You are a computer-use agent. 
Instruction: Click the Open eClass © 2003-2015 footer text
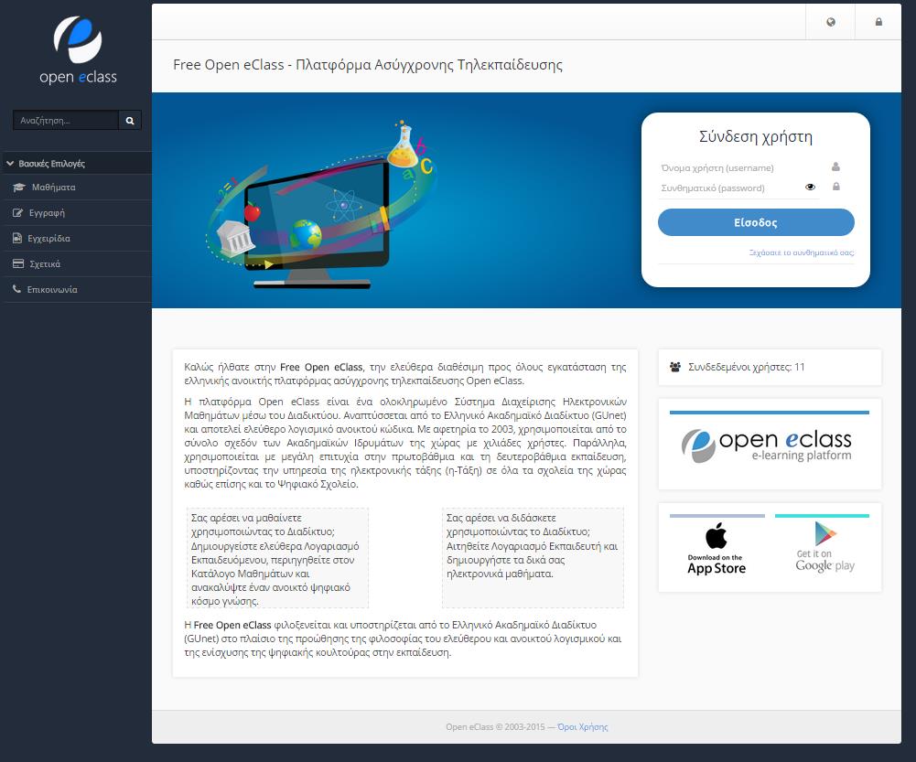click(x=495, y=727)
